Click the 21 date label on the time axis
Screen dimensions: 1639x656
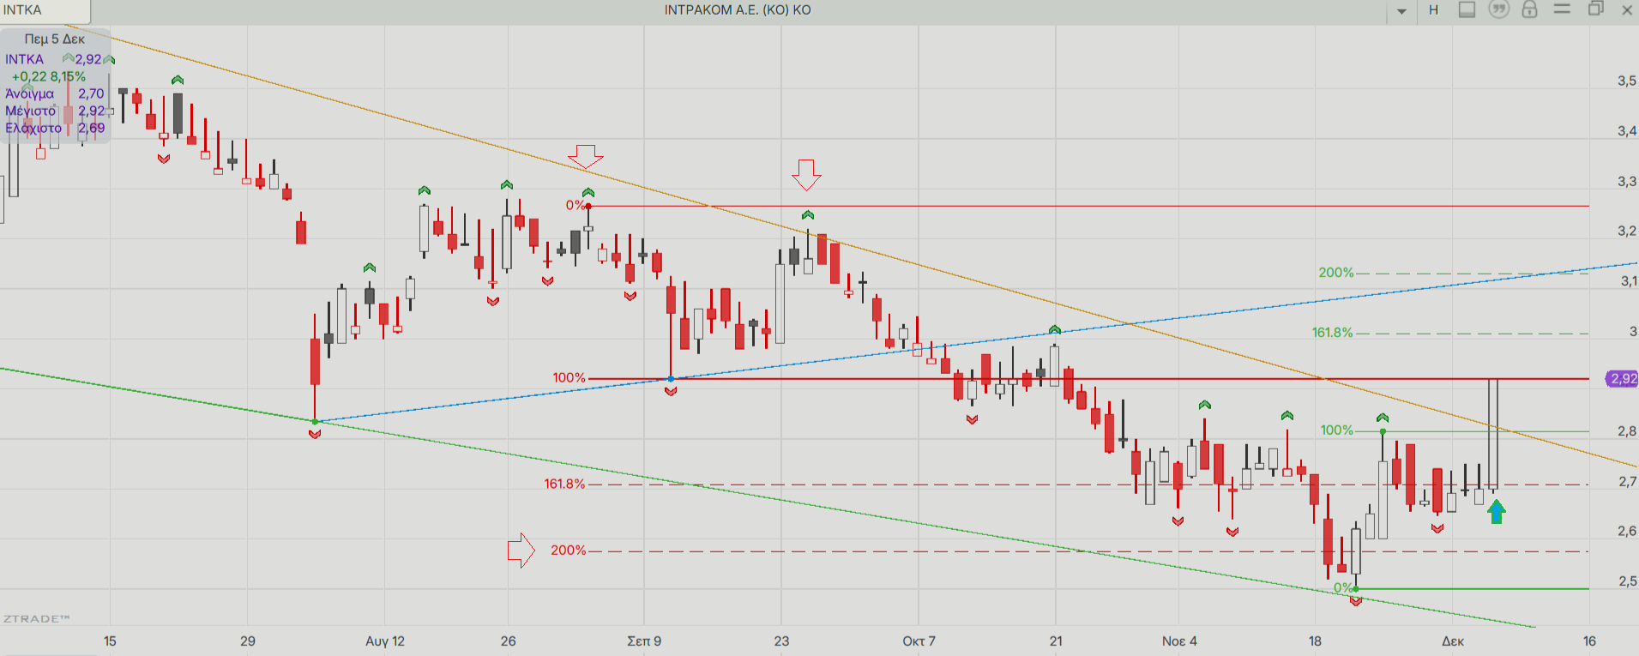coord(1056,641)
